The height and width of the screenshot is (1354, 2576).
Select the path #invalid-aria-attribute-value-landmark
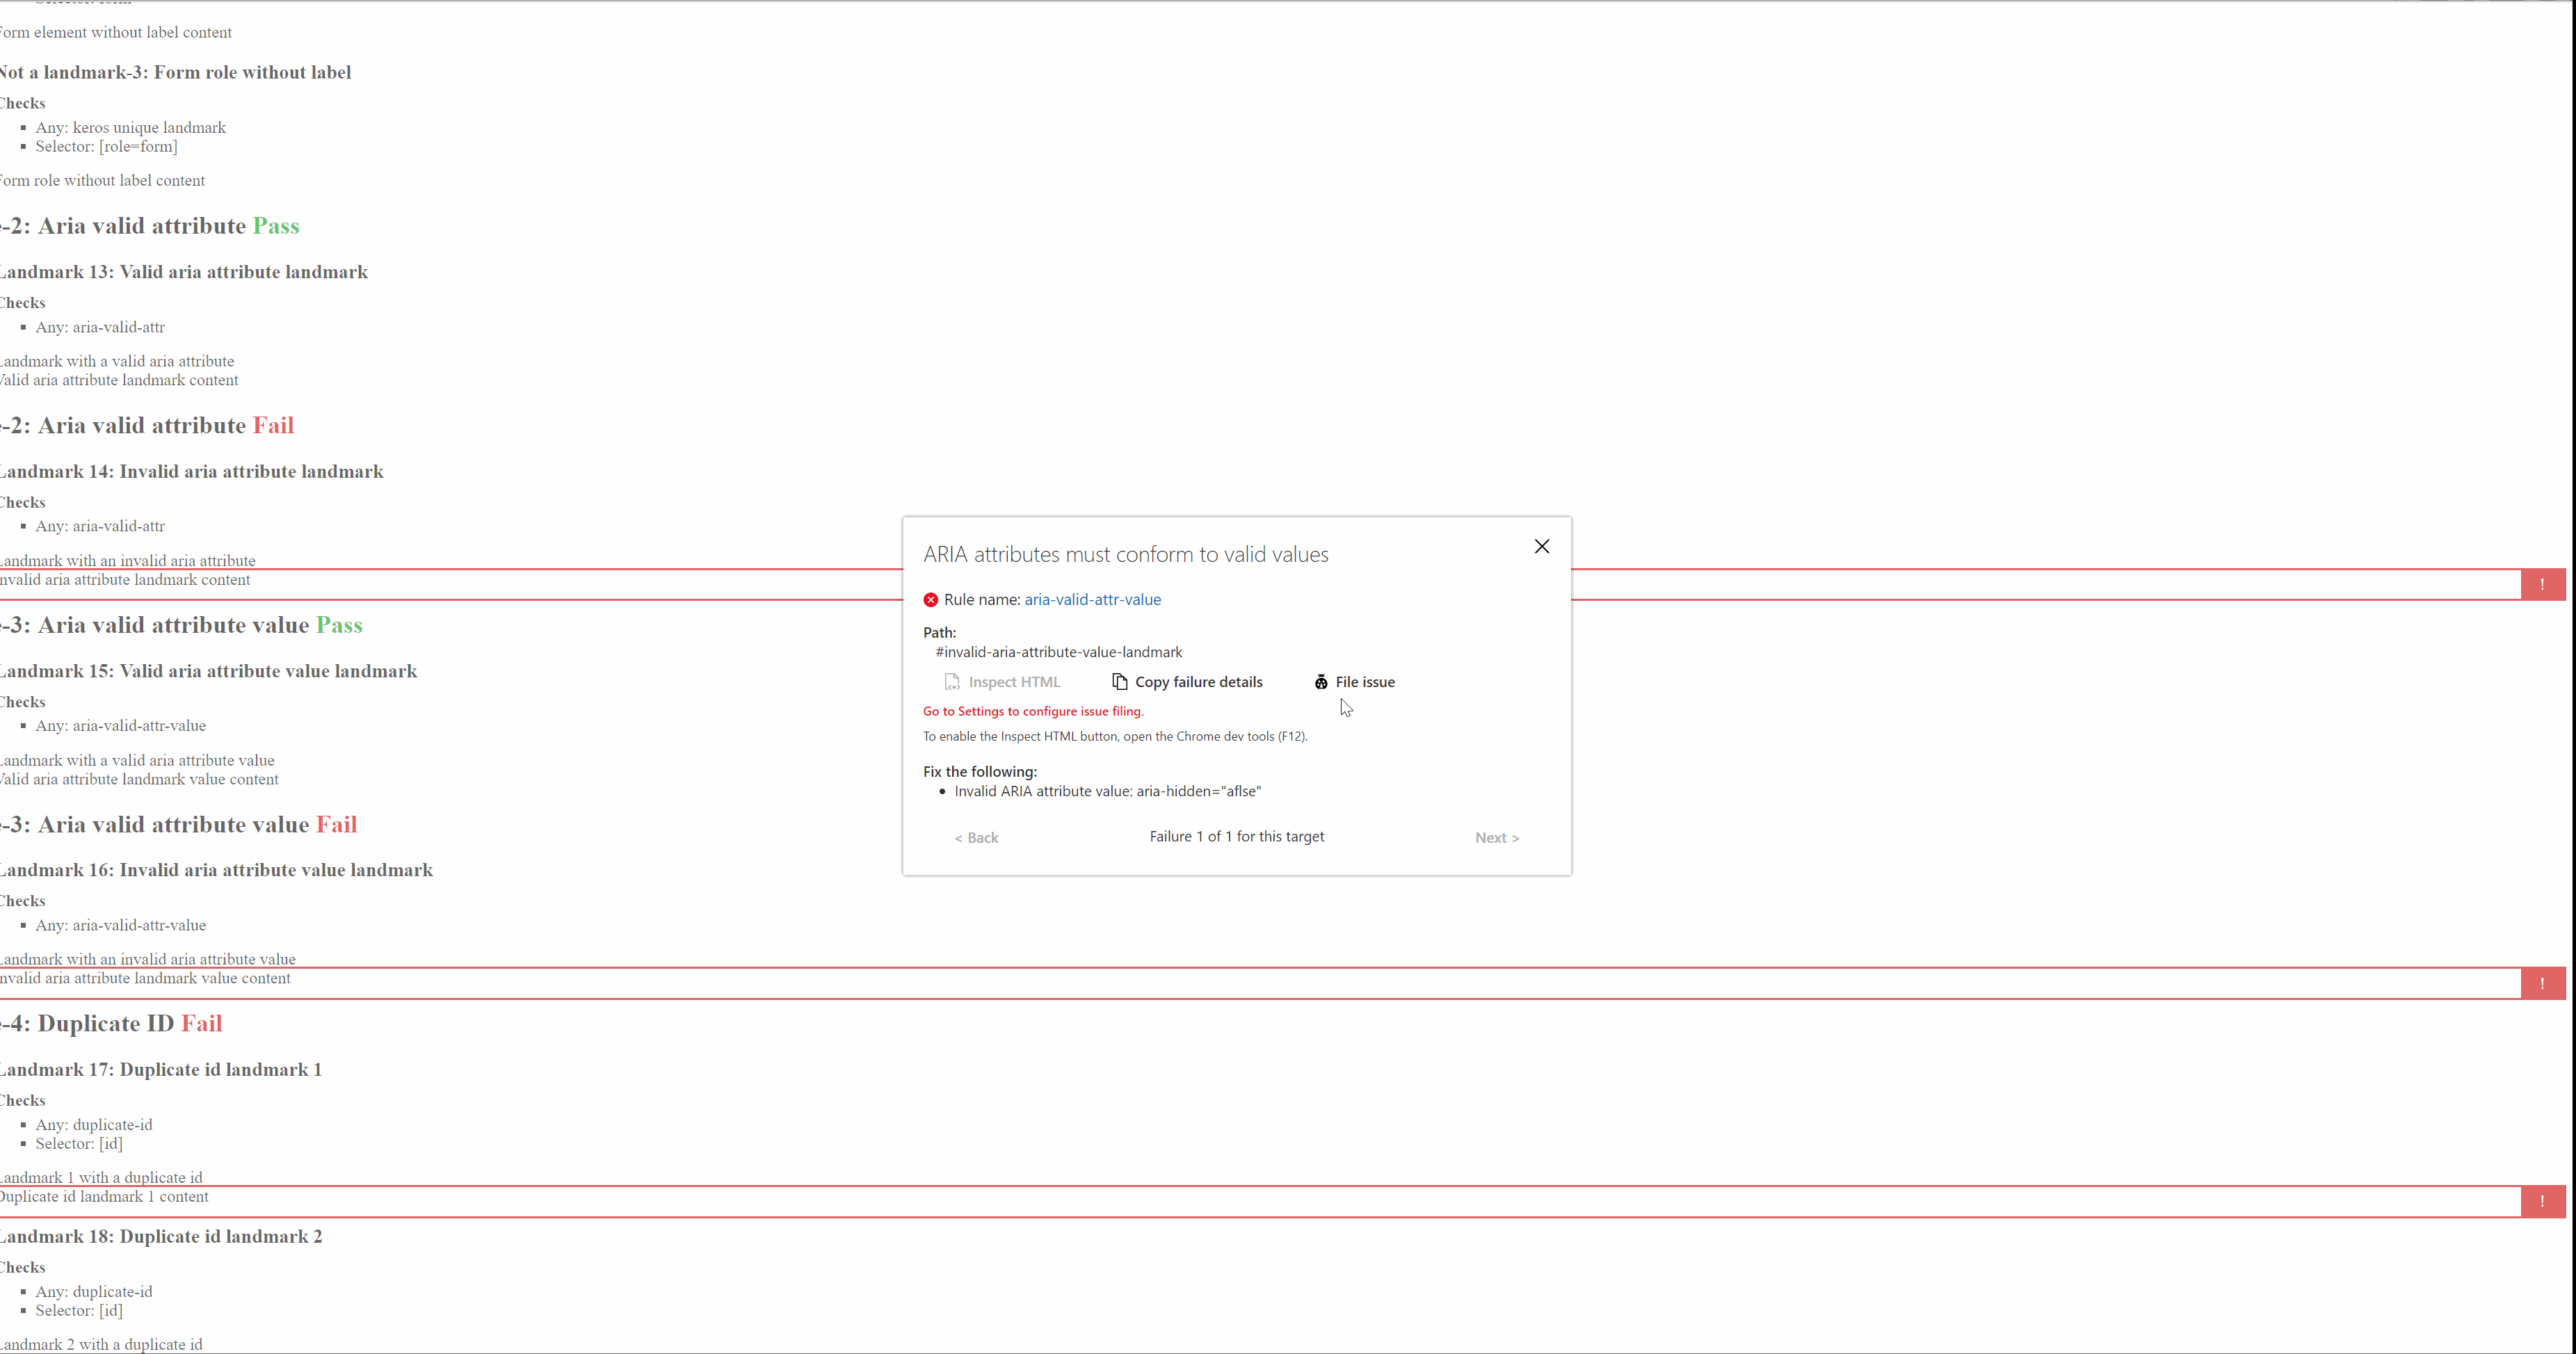pyautogui.click(x=1058, y=651)
